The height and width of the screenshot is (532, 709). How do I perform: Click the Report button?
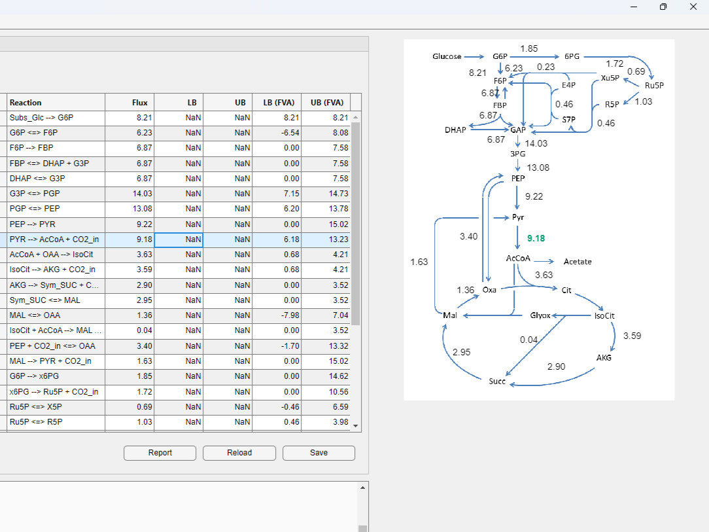[x=160, y=453]
